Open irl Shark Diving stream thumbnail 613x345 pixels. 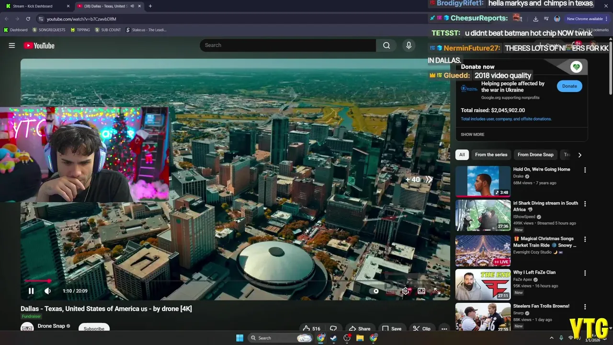click(483, 215)
